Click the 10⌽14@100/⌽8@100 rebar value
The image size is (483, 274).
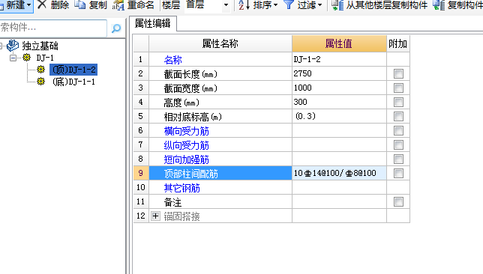(339, 173)
